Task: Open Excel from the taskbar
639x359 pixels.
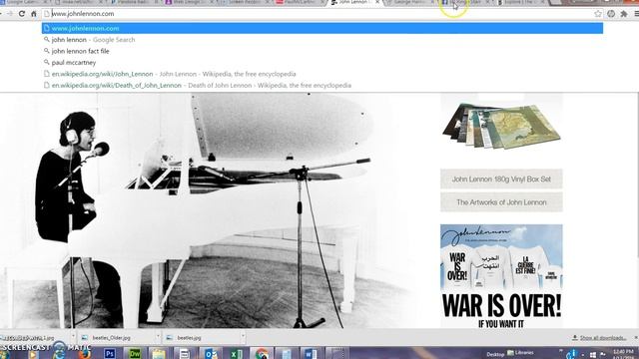Action: click(x=236, y=353)
